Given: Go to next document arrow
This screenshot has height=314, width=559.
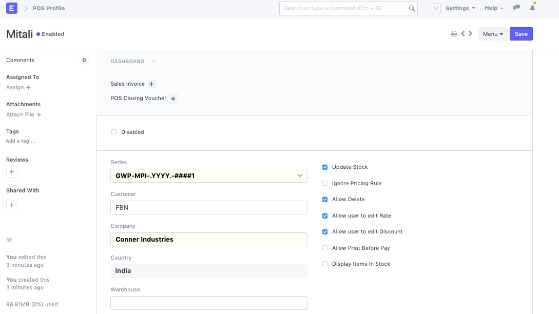Looking at the screenshot, I should pos(471,34).
